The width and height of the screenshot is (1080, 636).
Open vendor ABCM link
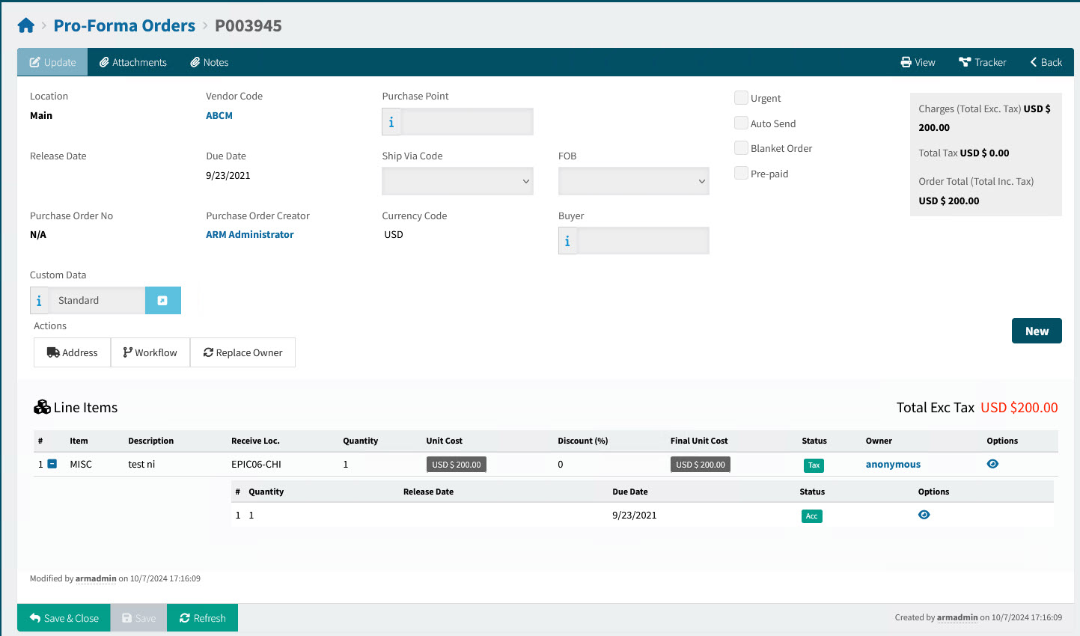pos(219,115)
